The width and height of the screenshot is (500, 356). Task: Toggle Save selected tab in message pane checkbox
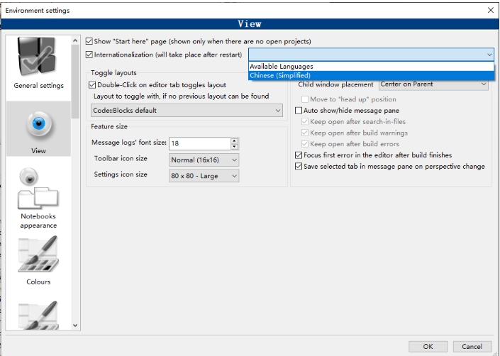point(299,167)
